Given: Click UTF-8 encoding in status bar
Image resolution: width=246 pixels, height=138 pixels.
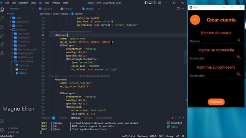Looking at the screenshot, I should pos(153,136).
